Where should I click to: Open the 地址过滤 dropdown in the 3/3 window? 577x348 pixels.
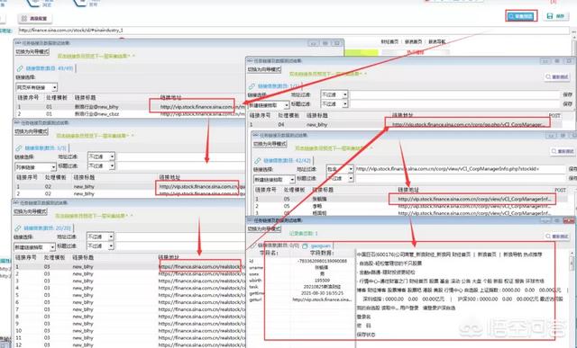click(x=101, y=156)
